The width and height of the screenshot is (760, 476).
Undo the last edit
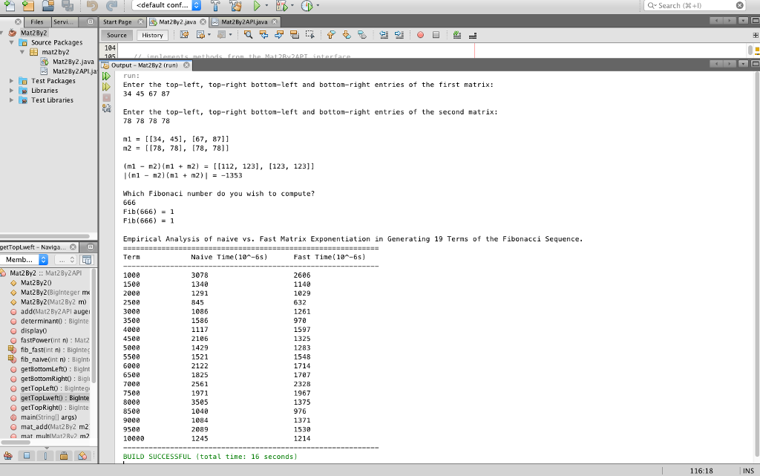point(93,7)
